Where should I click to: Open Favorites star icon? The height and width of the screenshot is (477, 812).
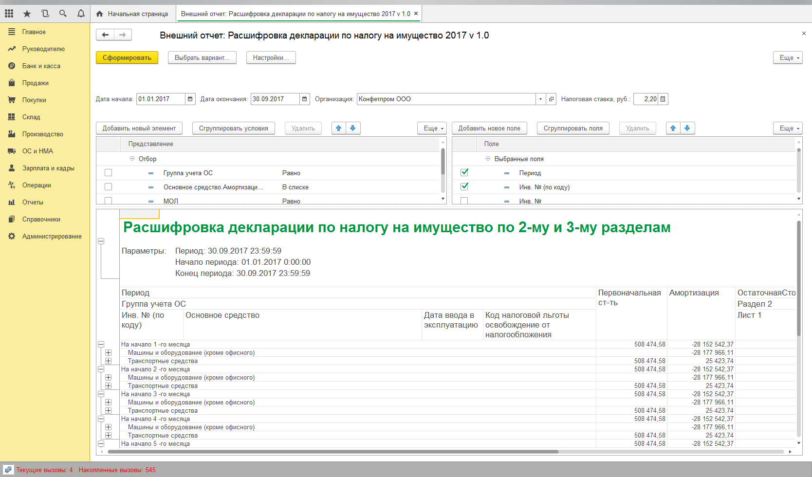coord(27,14)
